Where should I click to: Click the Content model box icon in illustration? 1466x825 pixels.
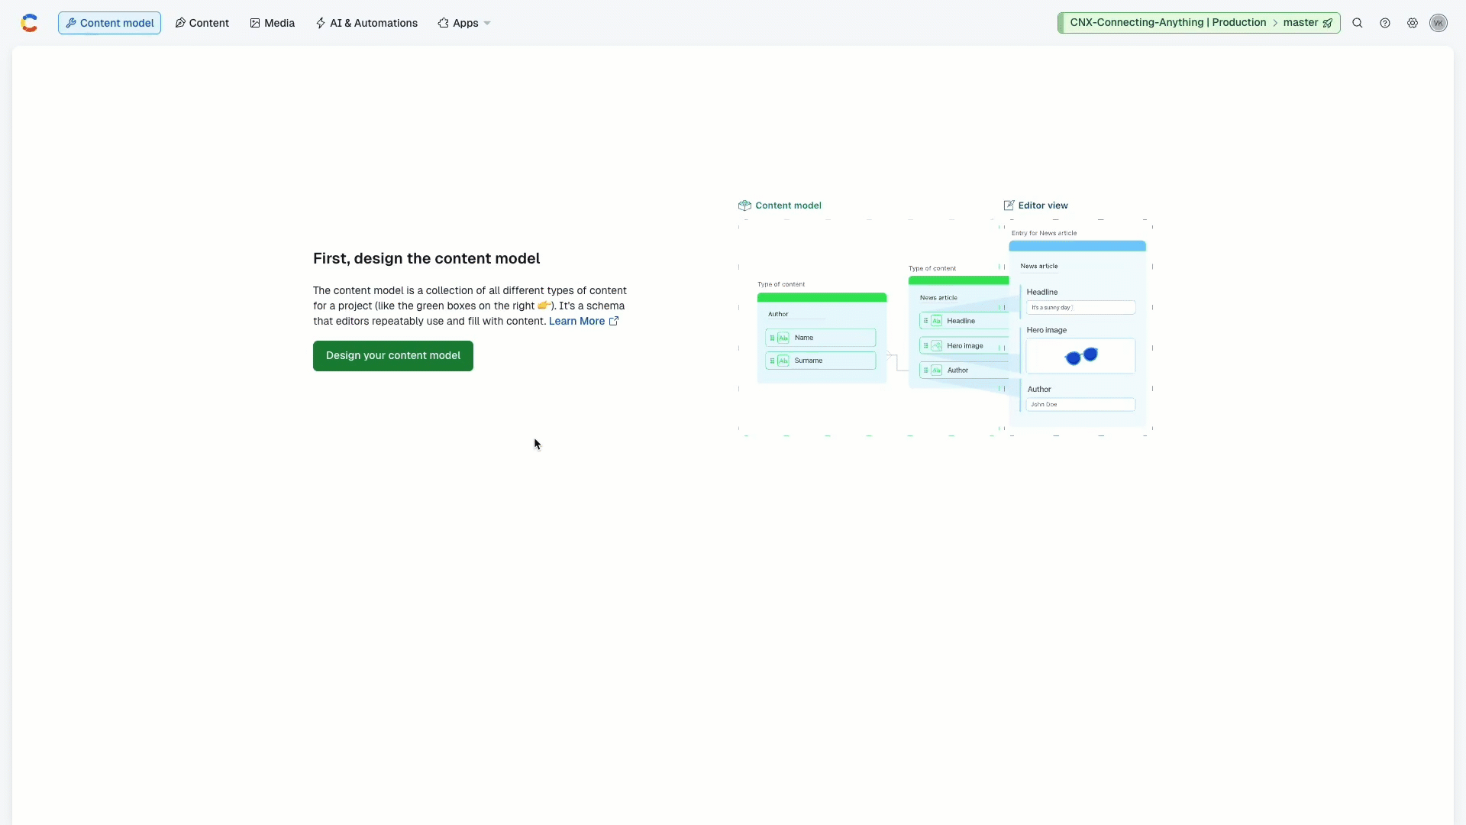tap(744, 205)
